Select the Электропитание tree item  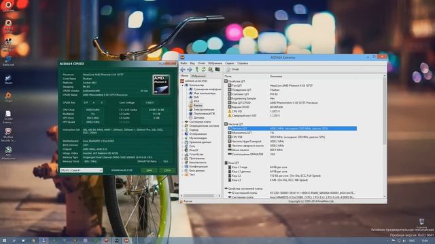click(202, 110)
